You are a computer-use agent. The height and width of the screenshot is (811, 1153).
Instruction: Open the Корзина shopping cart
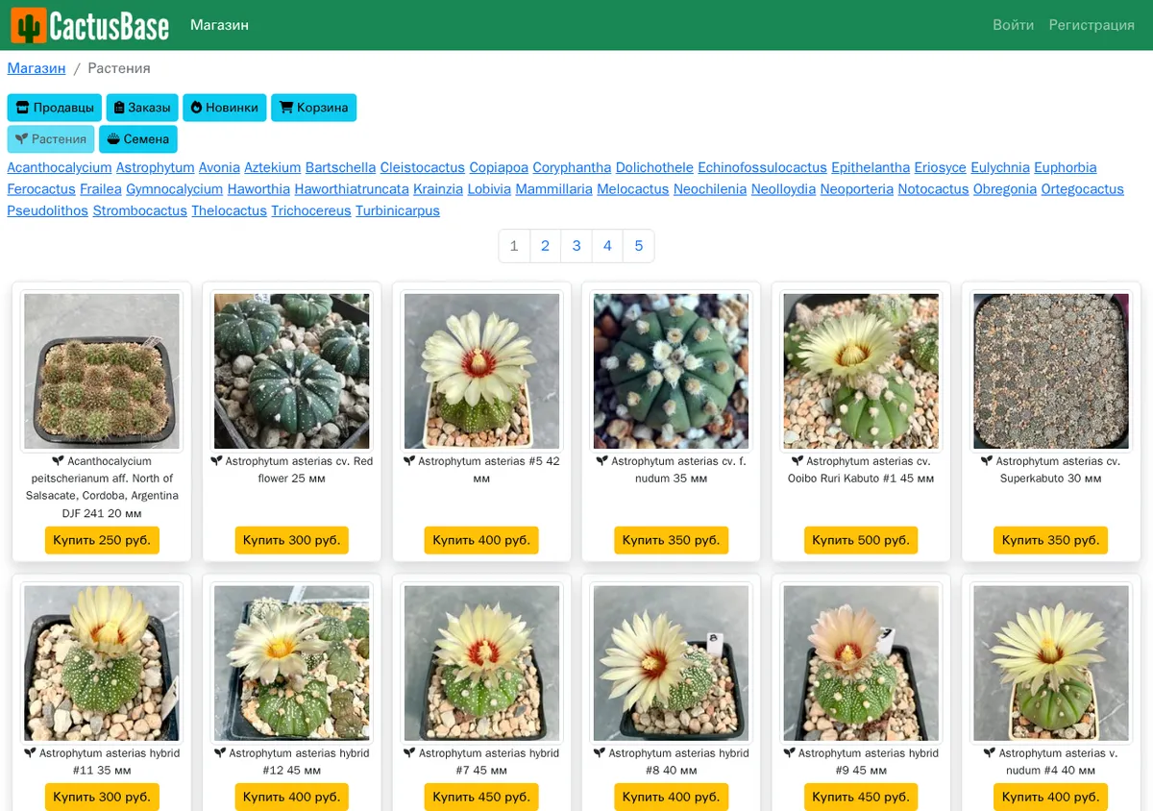click(313, 108)
